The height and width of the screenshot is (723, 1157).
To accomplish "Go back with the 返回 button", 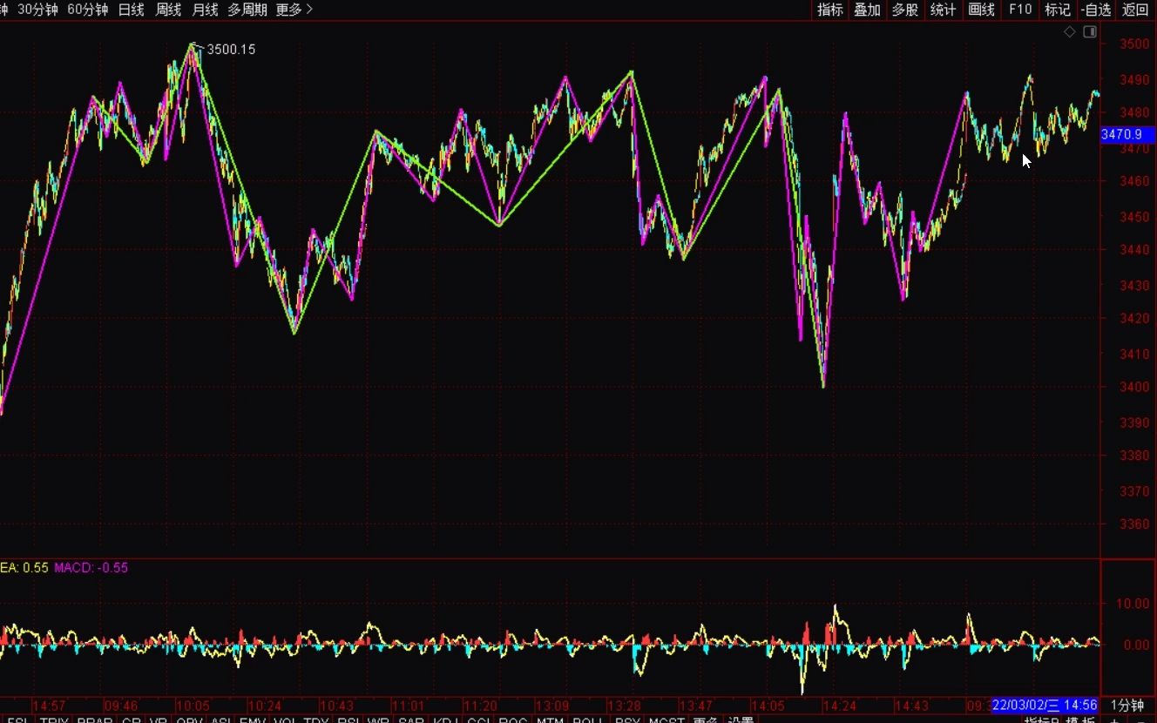I will pyautogui.click(x=1135, y=10).
